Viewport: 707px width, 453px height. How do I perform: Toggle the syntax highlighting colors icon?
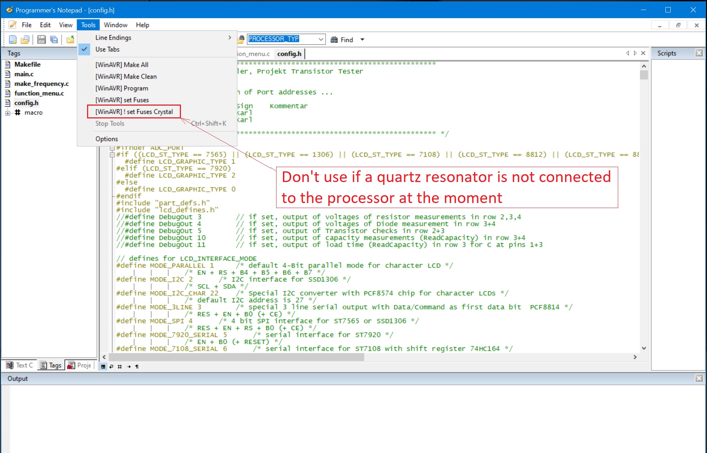point(103,367)
